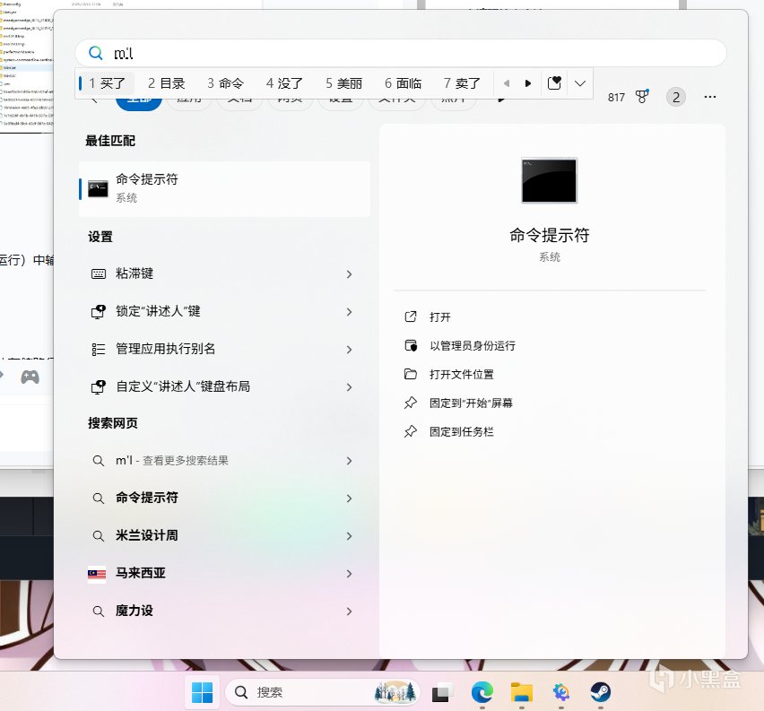Open best match 命令提示符 result
764x711 pixels.
tap(224, 189)
